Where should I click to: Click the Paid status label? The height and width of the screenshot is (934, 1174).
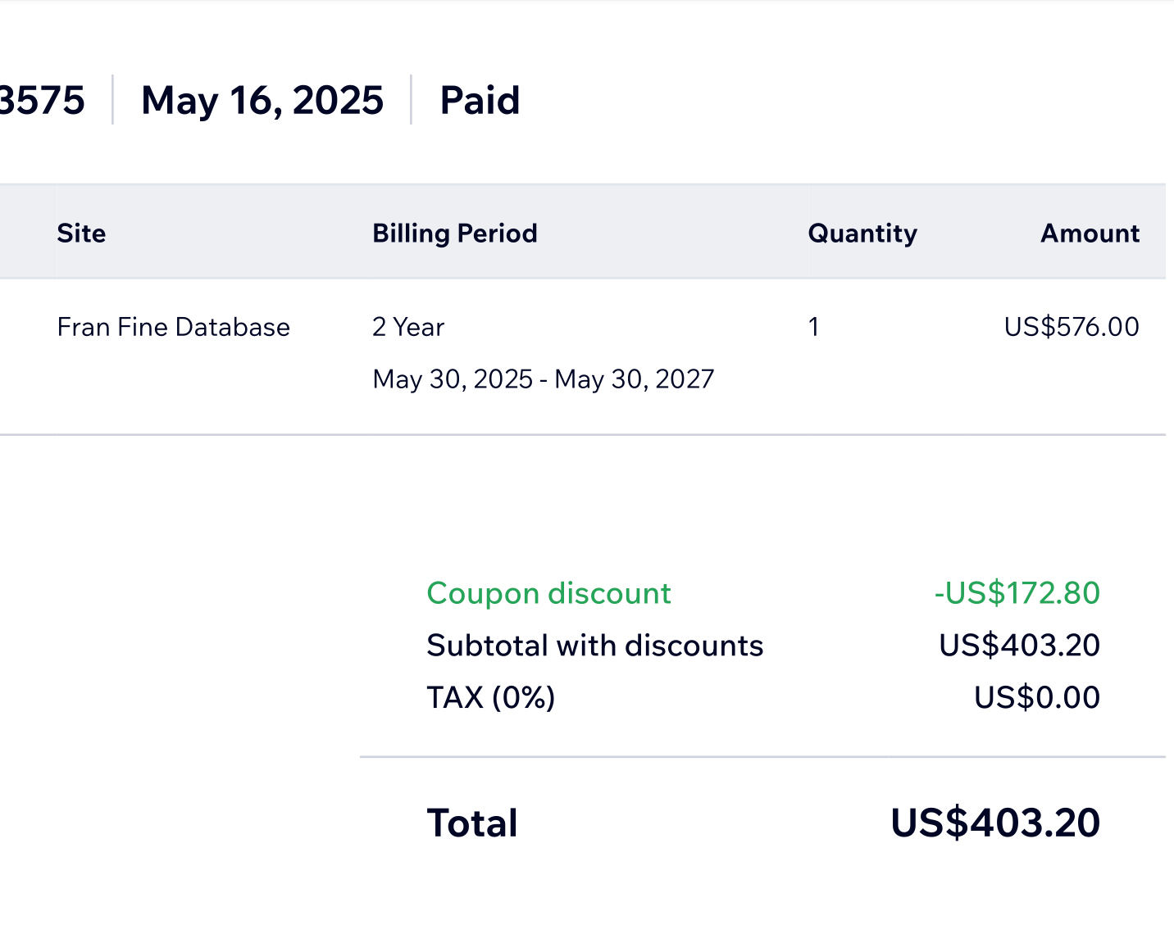480,101
